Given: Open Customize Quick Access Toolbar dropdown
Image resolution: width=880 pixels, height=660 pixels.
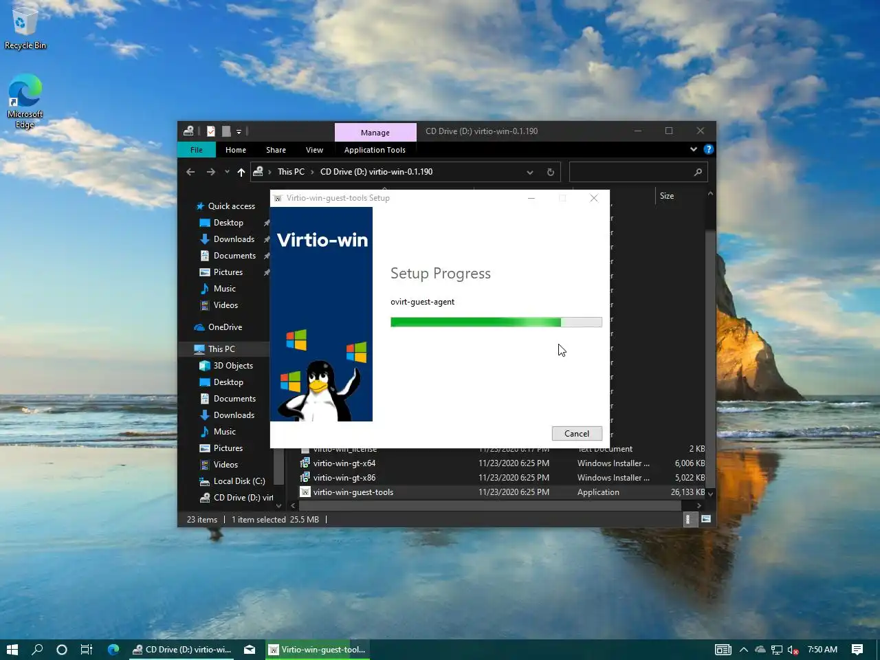Looking at the screenshot, I should [x=239, y=131].
